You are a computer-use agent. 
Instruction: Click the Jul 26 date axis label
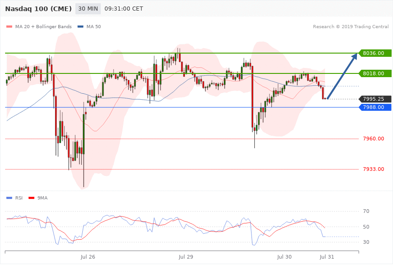click(88, 257)
